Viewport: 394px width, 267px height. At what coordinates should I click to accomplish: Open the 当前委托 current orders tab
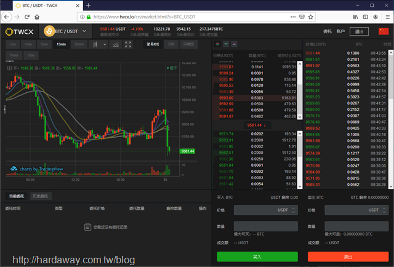[17, 196]
